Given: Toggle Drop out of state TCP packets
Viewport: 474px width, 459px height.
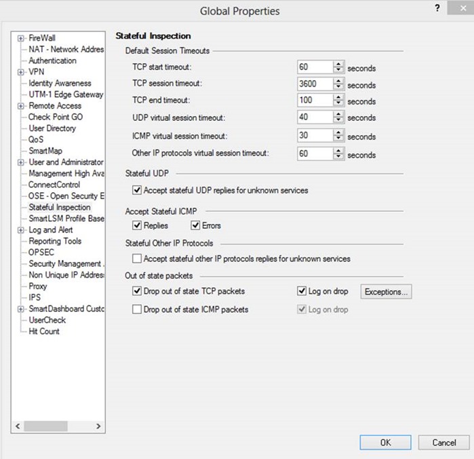Looking at the screenshot, I should point(137,291).
